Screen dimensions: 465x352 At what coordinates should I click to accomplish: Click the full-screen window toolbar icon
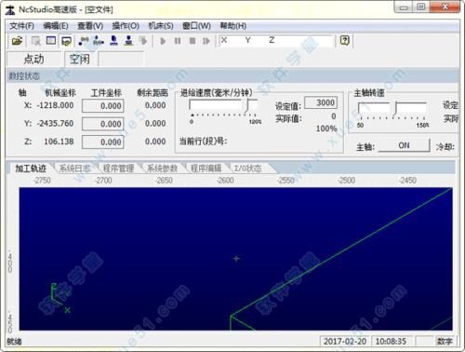click(51, 41)
